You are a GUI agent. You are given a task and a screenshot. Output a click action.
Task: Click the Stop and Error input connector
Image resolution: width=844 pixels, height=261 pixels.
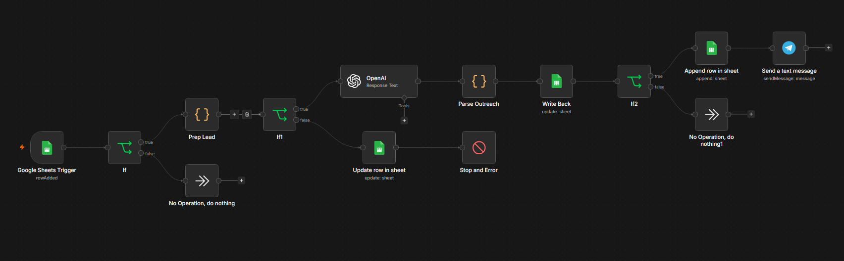[x=462, y=147]
